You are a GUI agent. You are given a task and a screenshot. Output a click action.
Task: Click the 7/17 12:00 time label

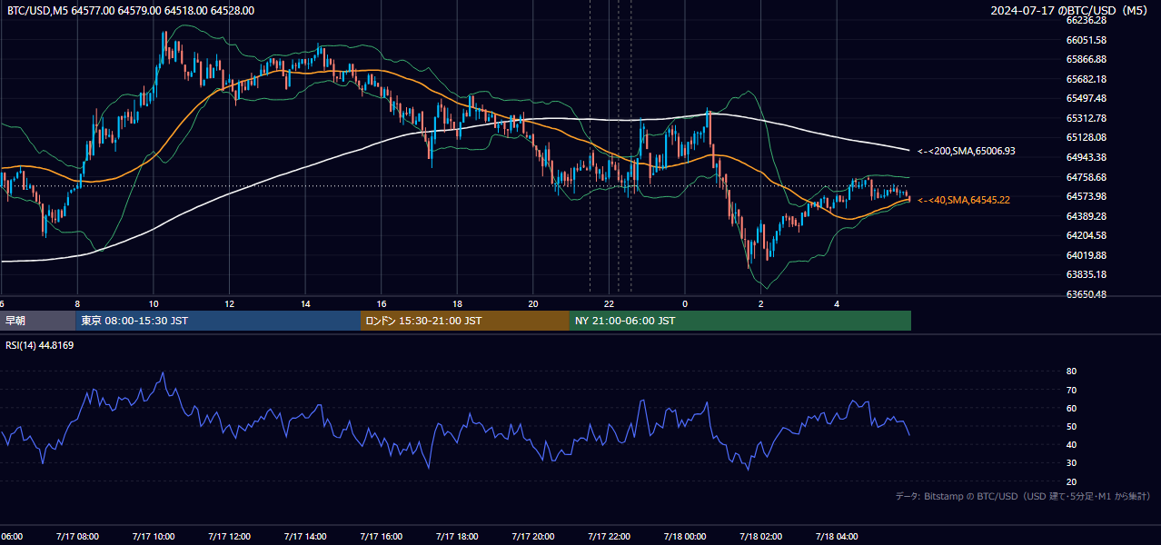pos(229,536)
